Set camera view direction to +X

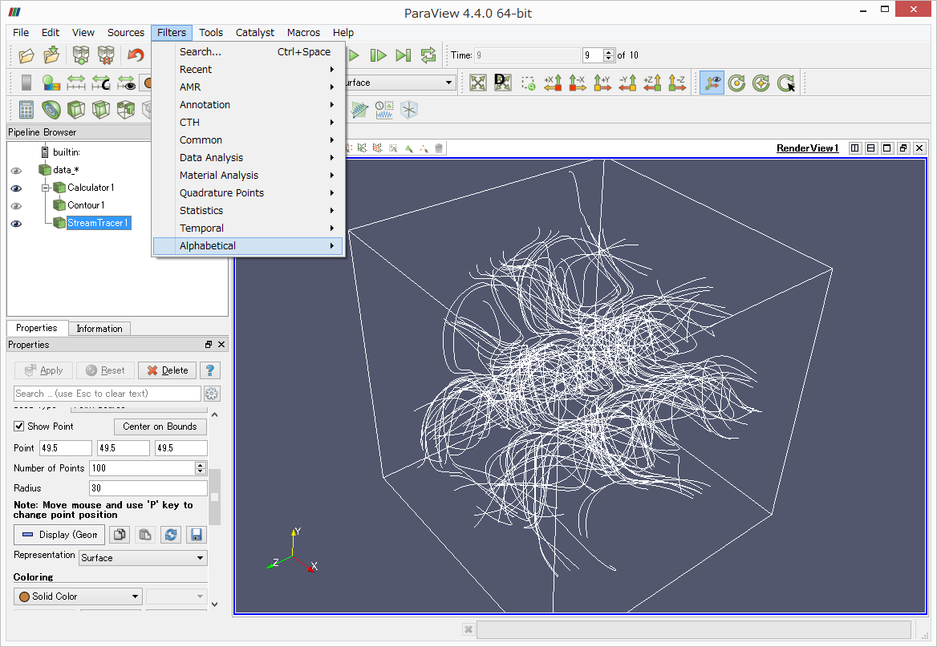point(554,83)
